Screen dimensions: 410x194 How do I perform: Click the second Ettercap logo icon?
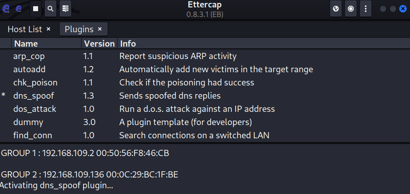(19, 8)
